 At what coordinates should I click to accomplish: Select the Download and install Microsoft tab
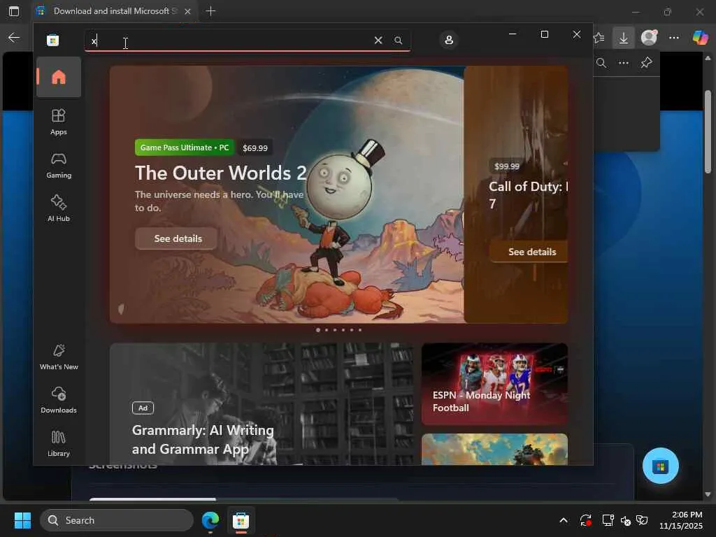coord(114,11)
